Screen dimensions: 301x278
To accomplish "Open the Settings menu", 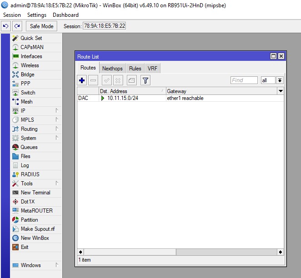I will coord(37,15).
